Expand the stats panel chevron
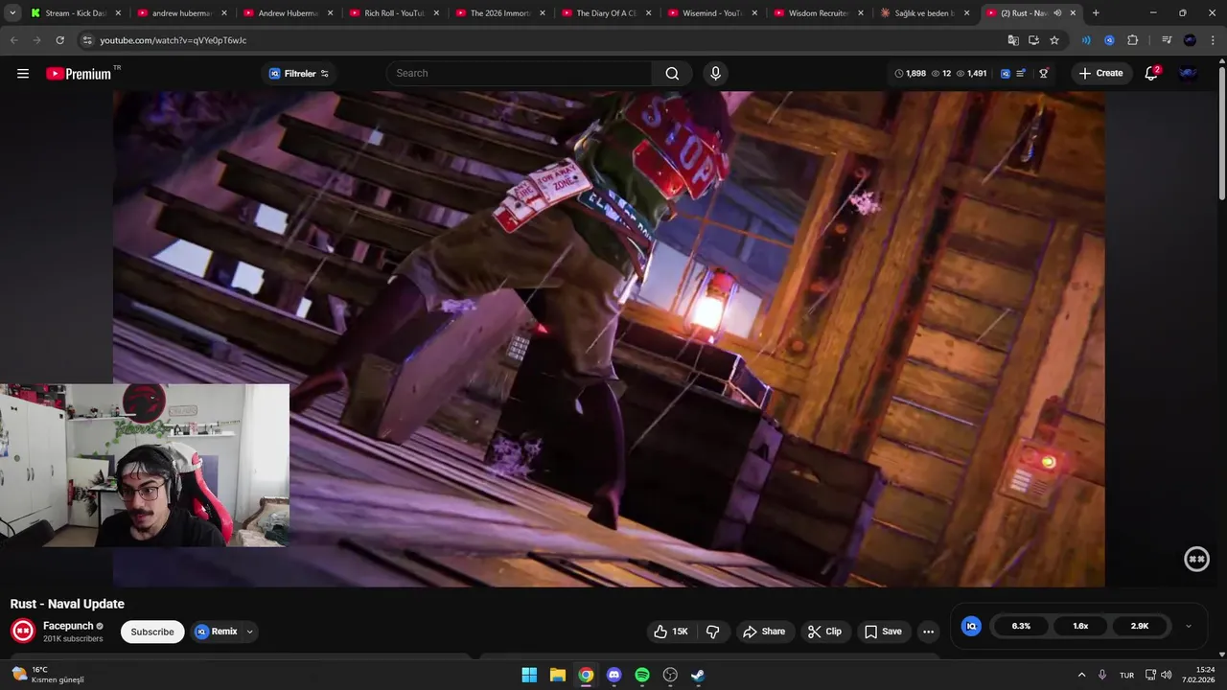Screen dimensions: 1227x690 1189,626
